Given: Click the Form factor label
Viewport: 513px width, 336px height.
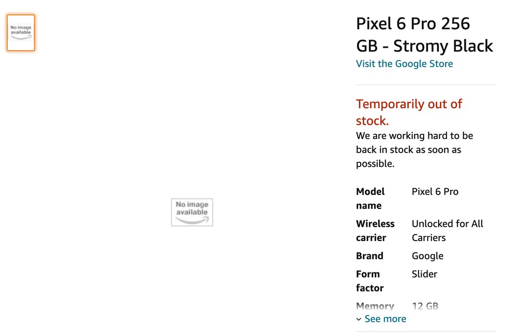Looking at the screenshot, I should (x=370, y=281).
